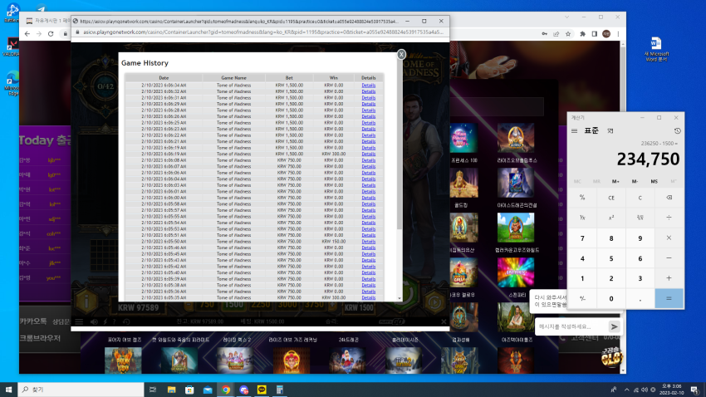The height and width of the screenshot is (397, 706).
Task: Click the Calculator M- memory key
Action: click(635, 181)
